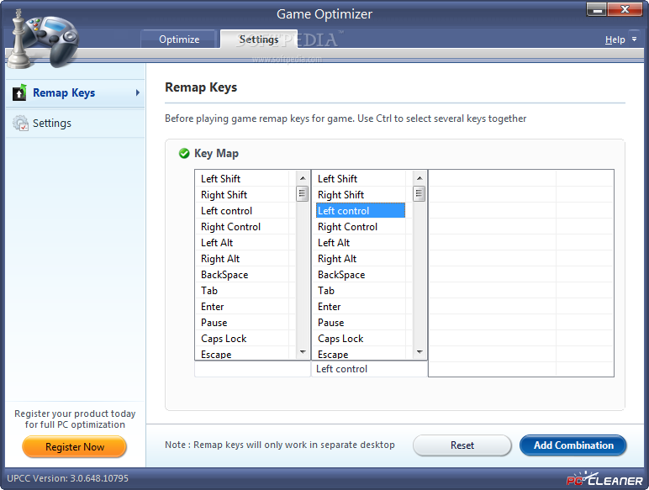The image size is (649, 490).
Task: Click the Settings gear icon in sidebar
Action: pyautogui.click(x=20, y=123)
